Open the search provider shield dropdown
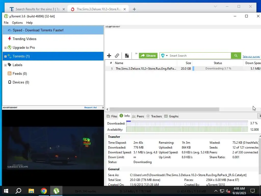 [164, 56]
